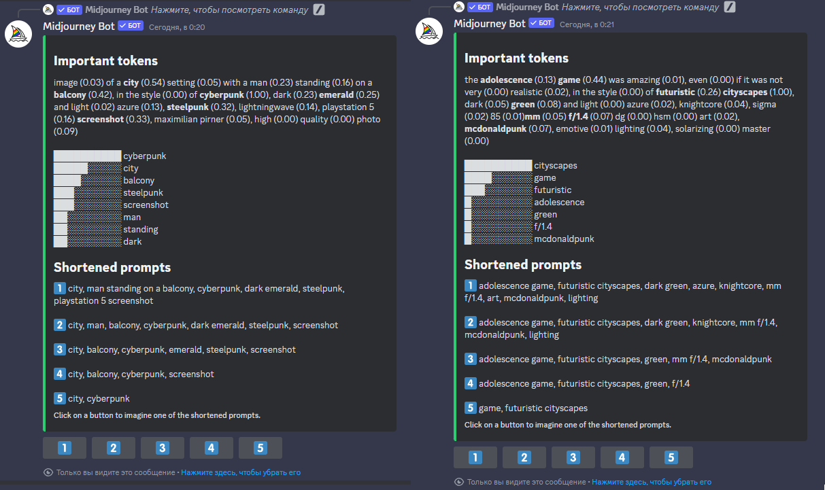Viewport: 825px width, 490px height.
Task: Click small sailboat avatar in reply line above 0:21 message
Action: (x=459, y=7)
